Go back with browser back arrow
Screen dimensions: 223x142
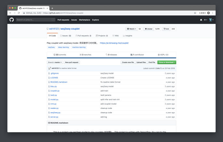click(x=10, y=13)
